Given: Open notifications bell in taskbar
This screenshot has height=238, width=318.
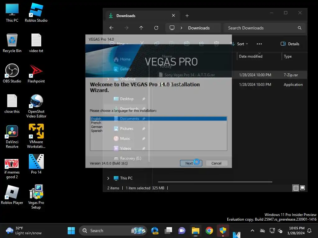Looking at the screenshot, I should [310, 231].
